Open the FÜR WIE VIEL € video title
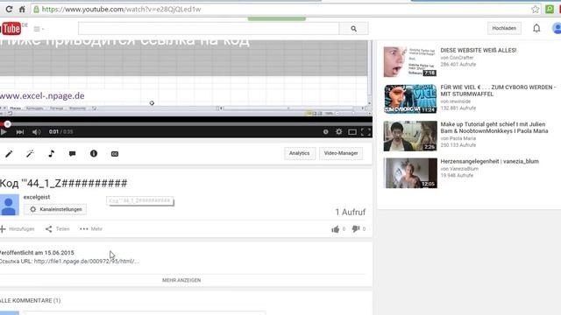Screen dimensions: 561x315 [x=498, y=91]
